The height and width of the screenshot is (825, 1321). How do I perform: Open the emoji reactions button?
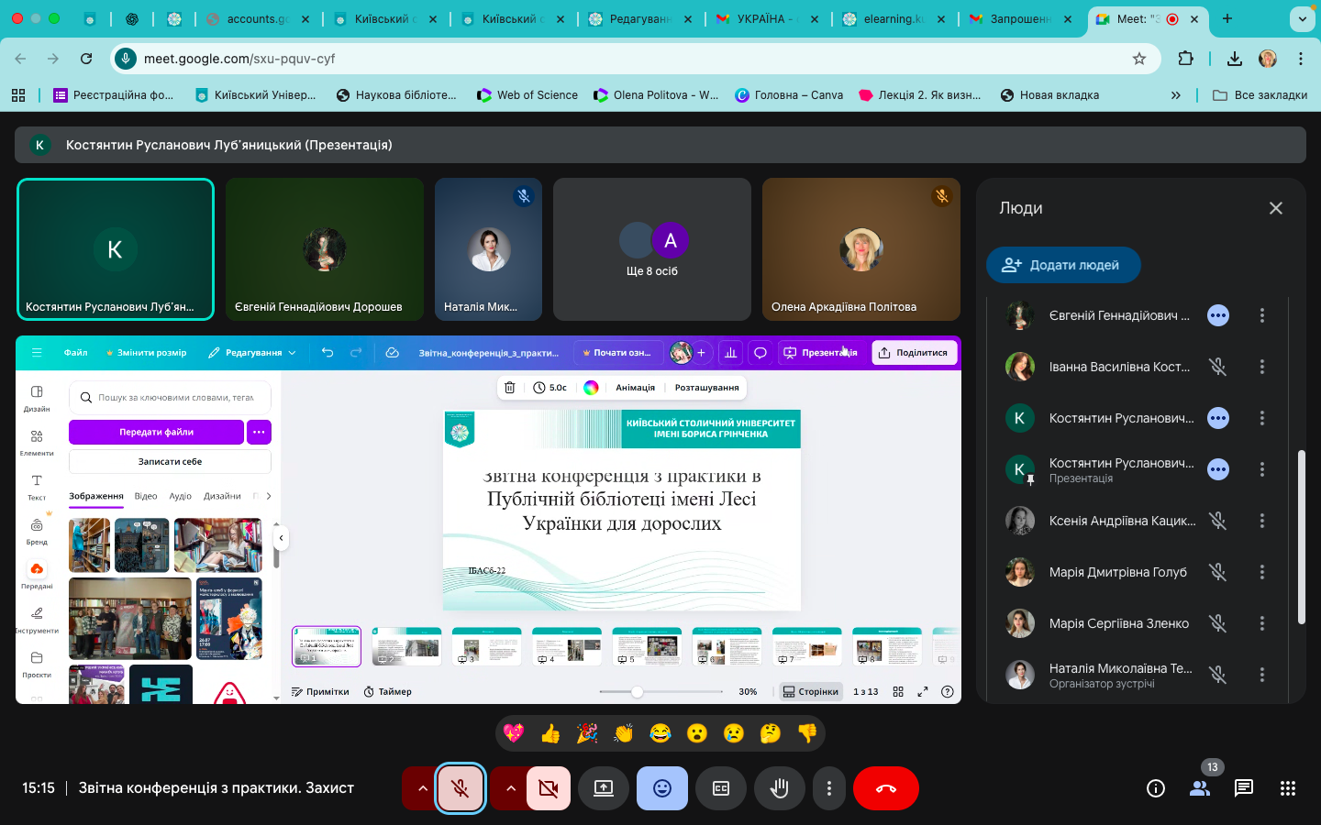pyautogui.click(x=662, y=788)
